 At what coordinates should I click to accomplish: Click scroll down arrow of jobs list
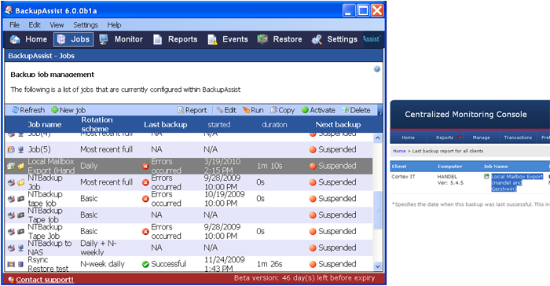coord(377,266)
